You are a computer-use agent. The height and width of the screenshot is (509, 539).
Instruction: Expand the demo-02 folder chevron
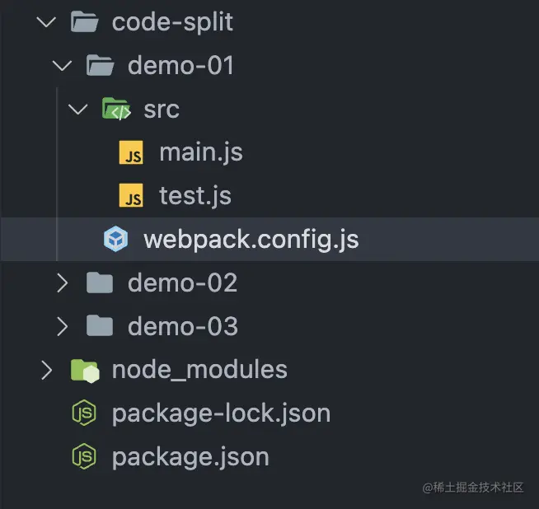62,283
